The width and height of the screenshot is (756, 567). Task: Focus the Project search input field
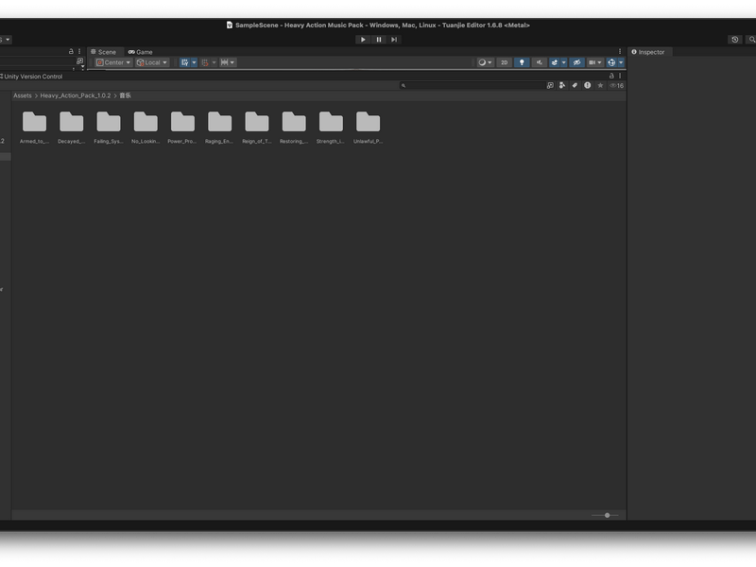coord(472,85)
